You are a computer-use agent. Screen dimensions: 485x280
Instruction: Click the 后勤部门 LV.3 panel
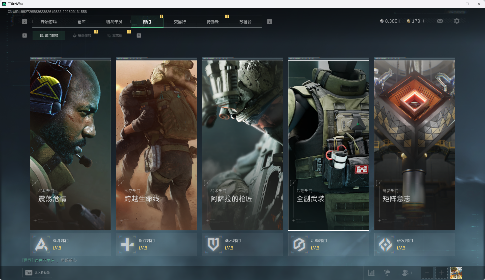tap(329, 244)
